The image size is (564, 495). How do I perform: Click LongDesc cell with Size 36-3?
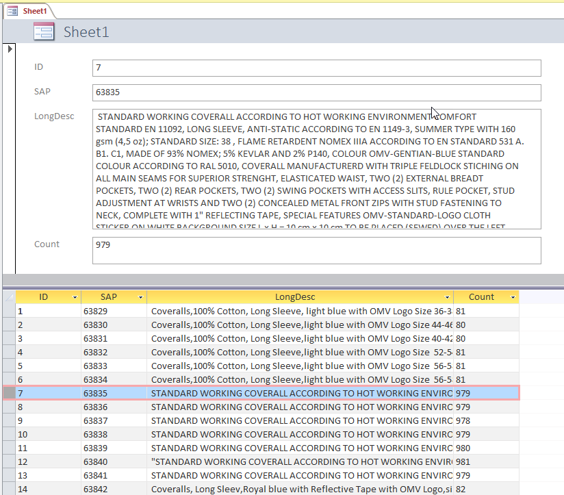point(300,312)
